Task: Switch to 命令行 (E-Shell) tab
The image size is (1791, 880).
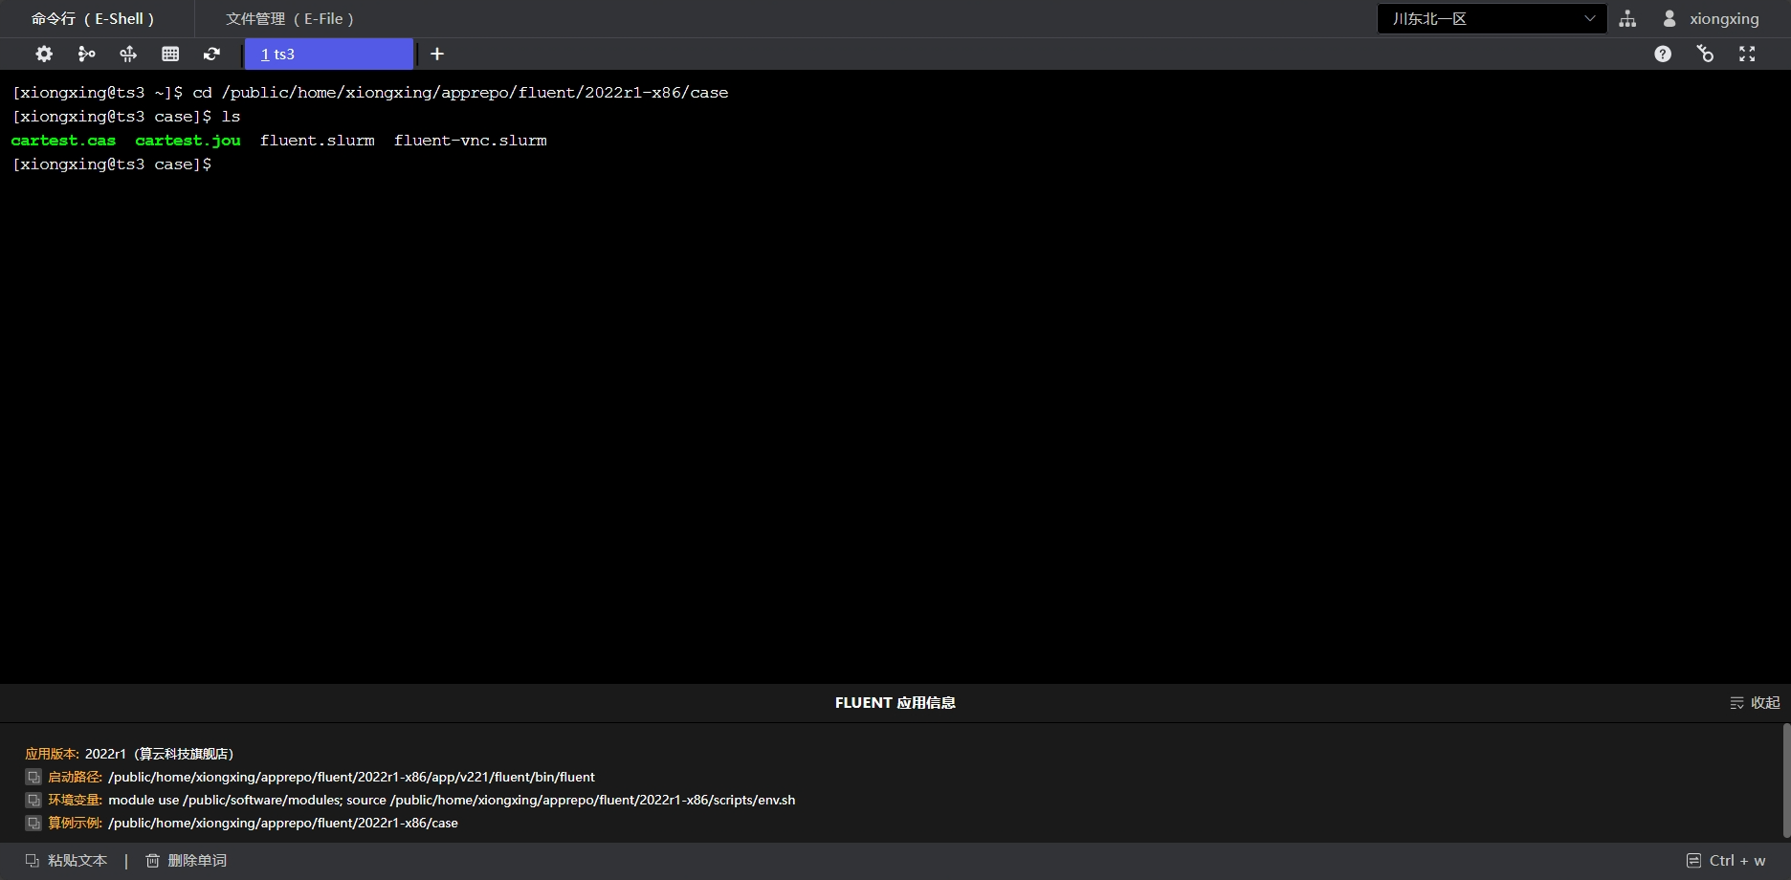Action: (x=93, y=19)
